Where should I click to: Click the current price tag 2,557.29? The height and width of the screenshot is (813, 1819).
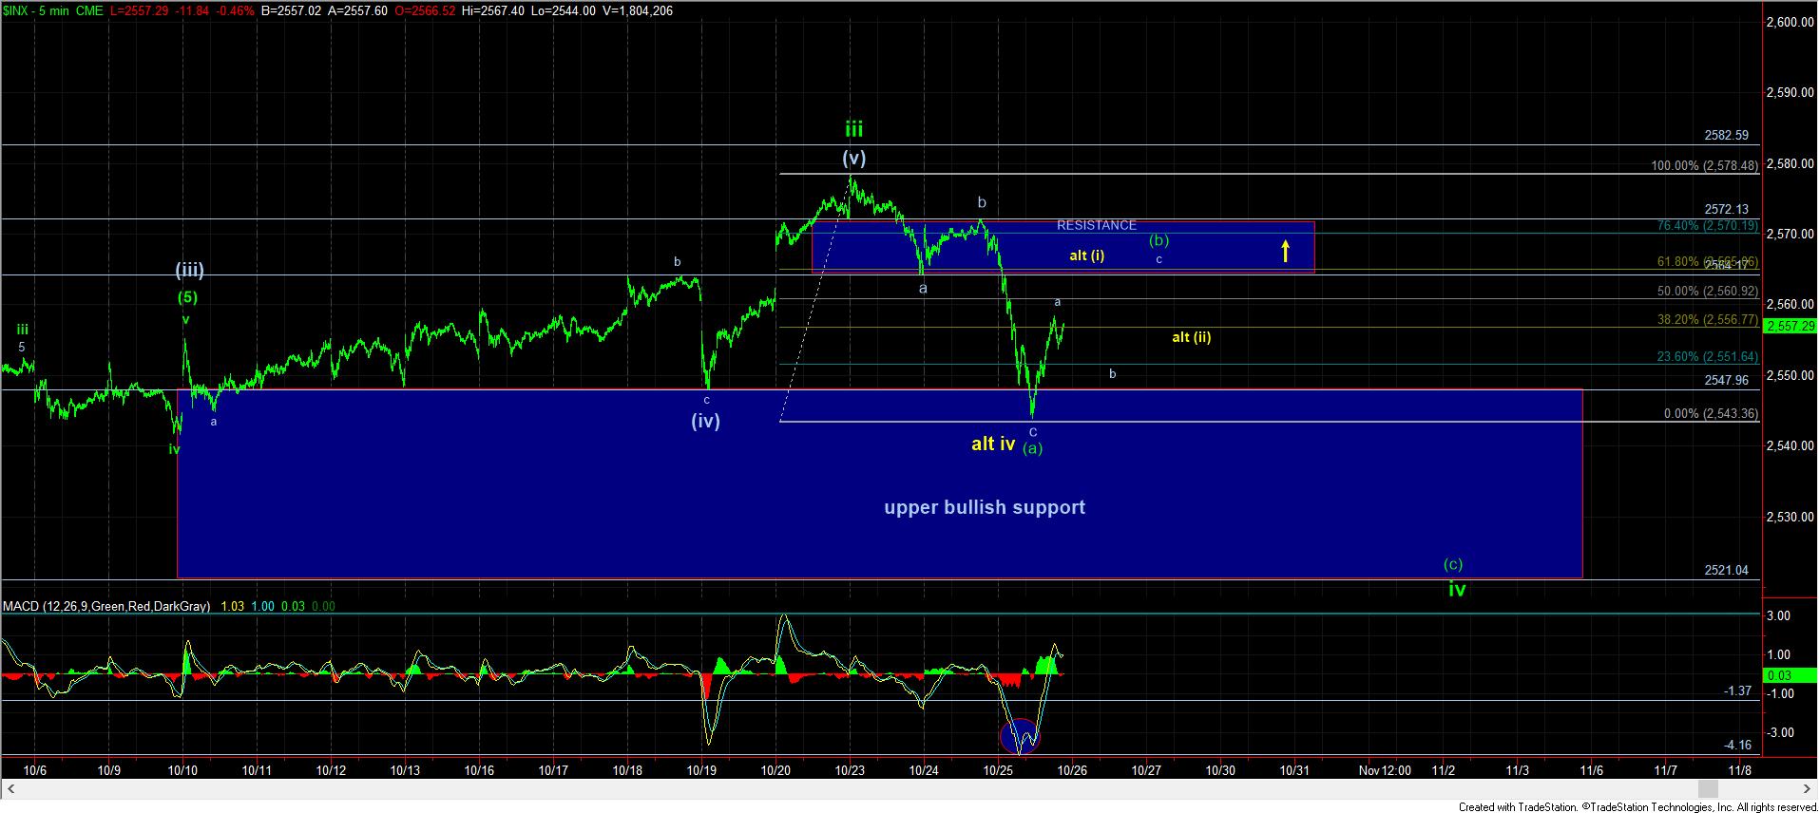1789,326
